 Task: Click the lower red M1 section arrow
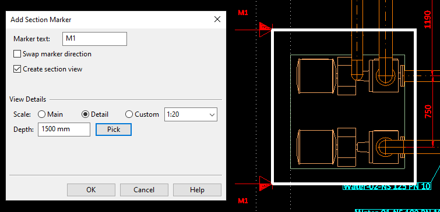coord(265,184)
